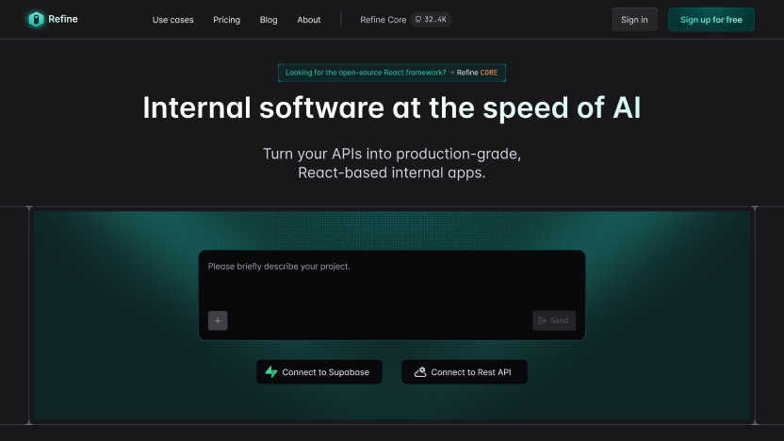Image resolution: width=784 pixels, height=441 pixels.
Task: Click the Refine CORE banner text
Action: pyautogui.click(x=477, y=73)
